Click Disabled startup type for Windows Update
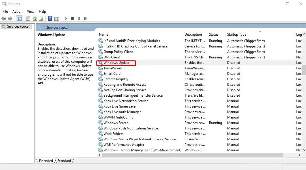 pyautogui.click(x=234, y=63)
